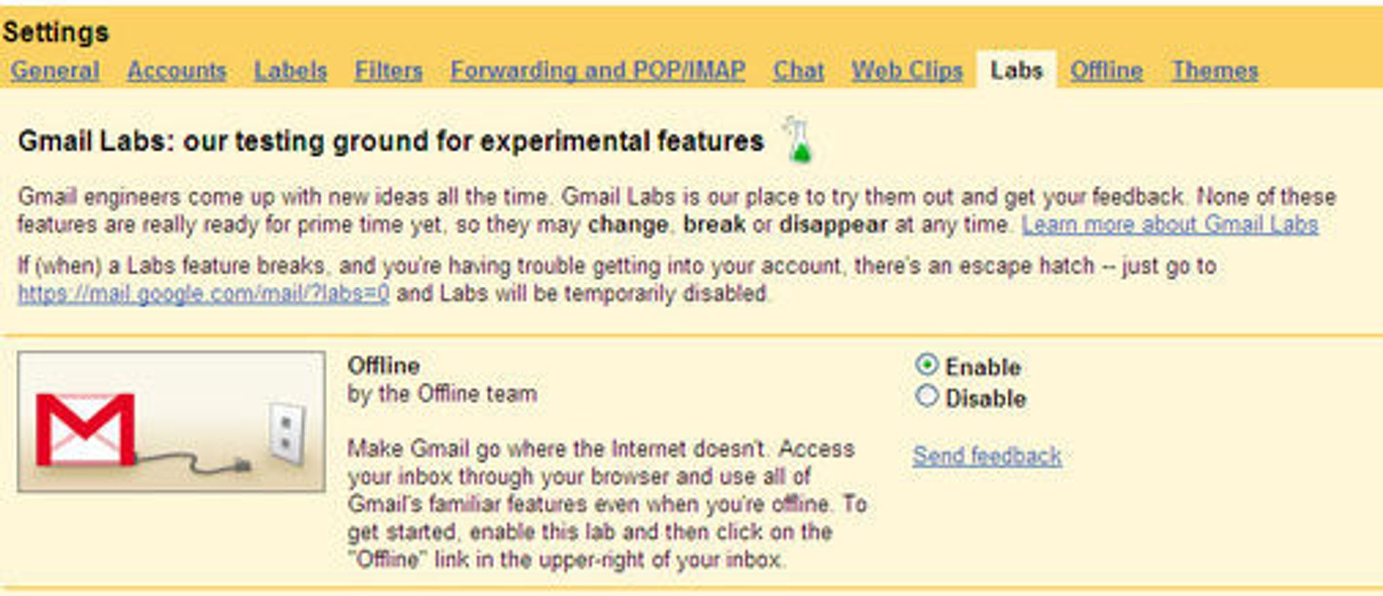The width and height of the screenshot is (1383, 596).
Task: Select the Disable radio button
Action: point(927,396)
